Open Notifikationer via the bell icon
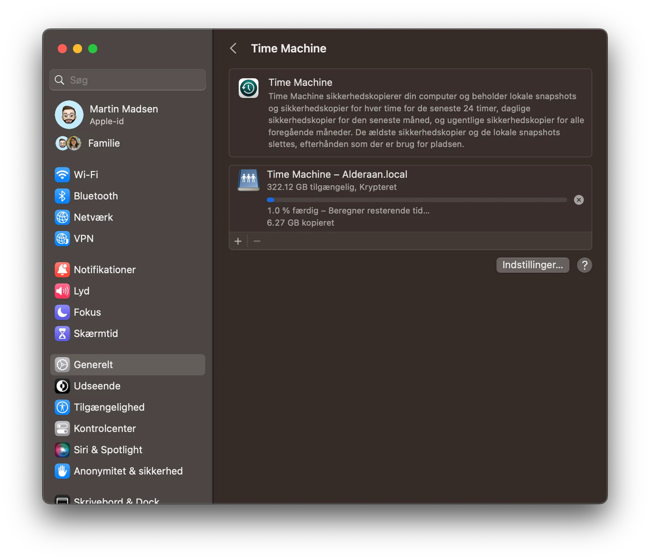The height and width of the screenshot is (560, 650). tap(63, 270)
